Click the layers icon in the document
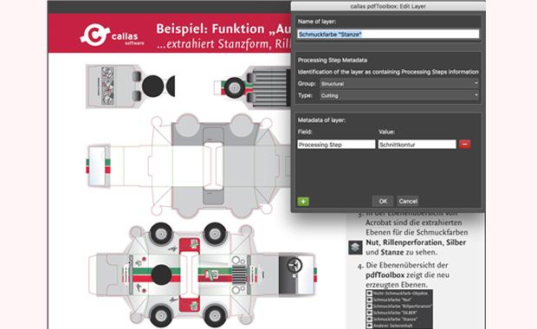Screen dimensions: 537x329 (355, 247)
